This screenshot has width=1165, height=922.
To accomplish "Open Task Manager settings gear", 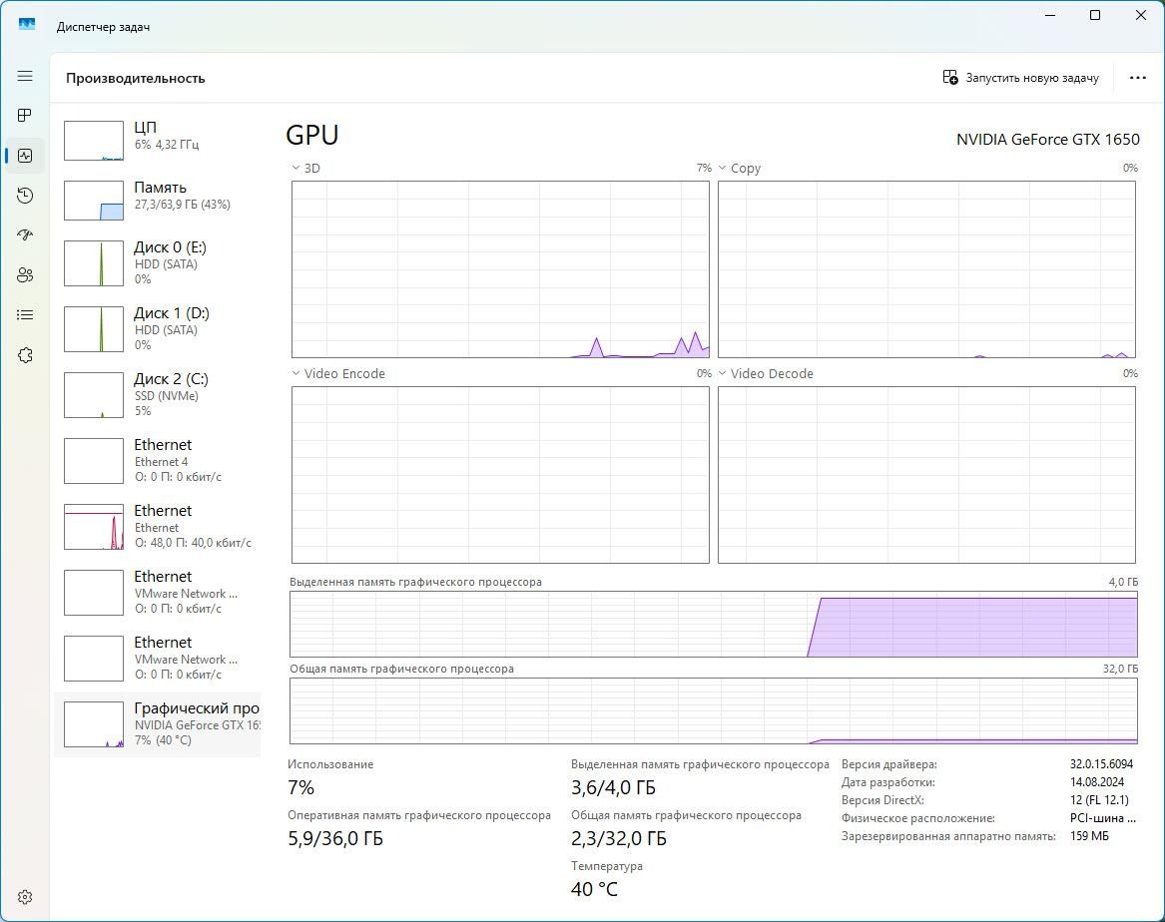I will click(x=25, y=896).
